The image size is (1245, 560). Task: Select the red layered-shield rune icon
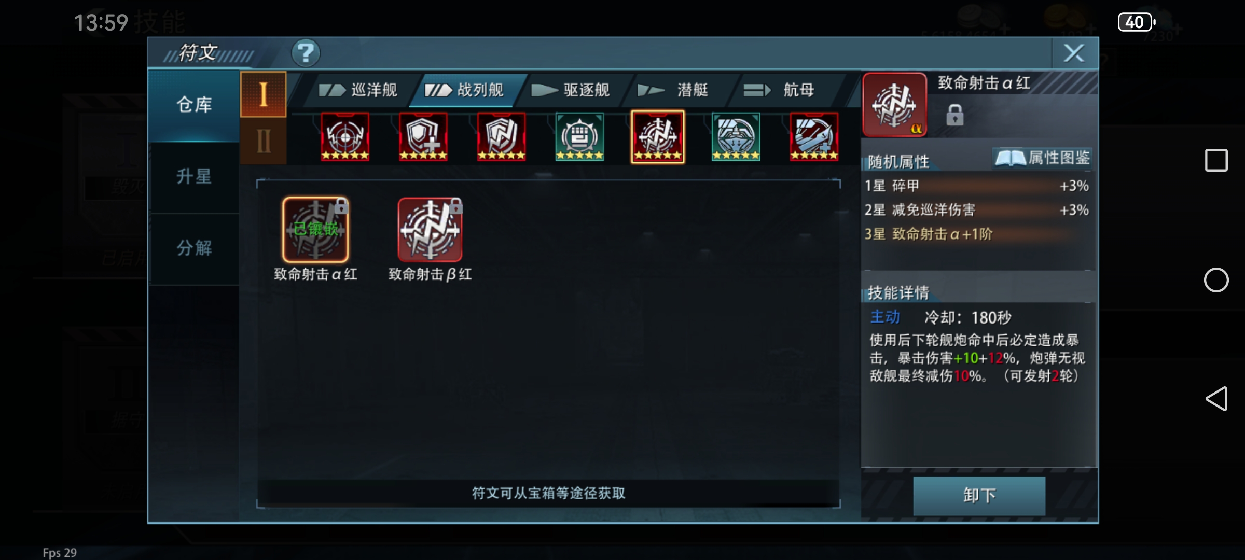[501, 136]
